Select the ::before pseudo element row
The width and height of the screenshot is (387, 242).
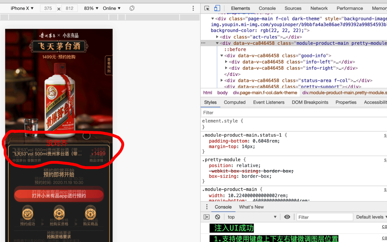click(235, 49)
